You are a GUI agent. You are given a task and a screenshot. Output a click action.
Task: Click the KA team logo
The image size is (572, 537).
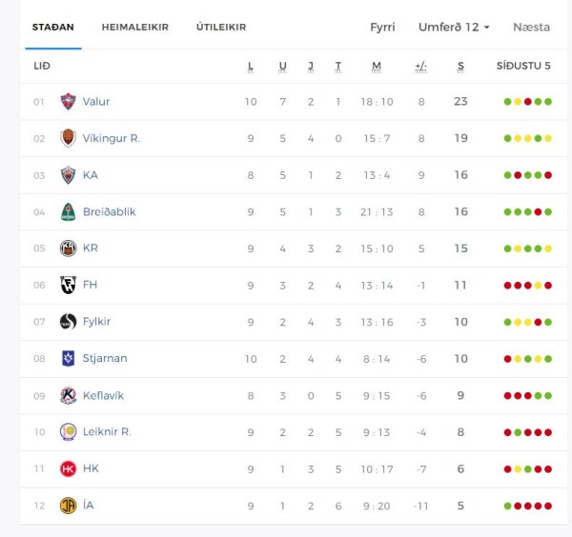pos(68,175)
